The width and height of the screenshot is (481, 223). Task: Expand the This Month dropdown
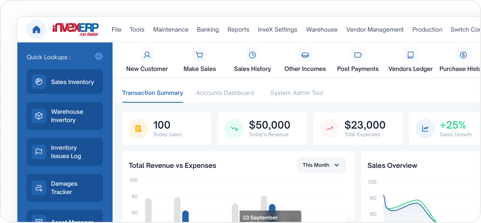[x=322, y=165]
